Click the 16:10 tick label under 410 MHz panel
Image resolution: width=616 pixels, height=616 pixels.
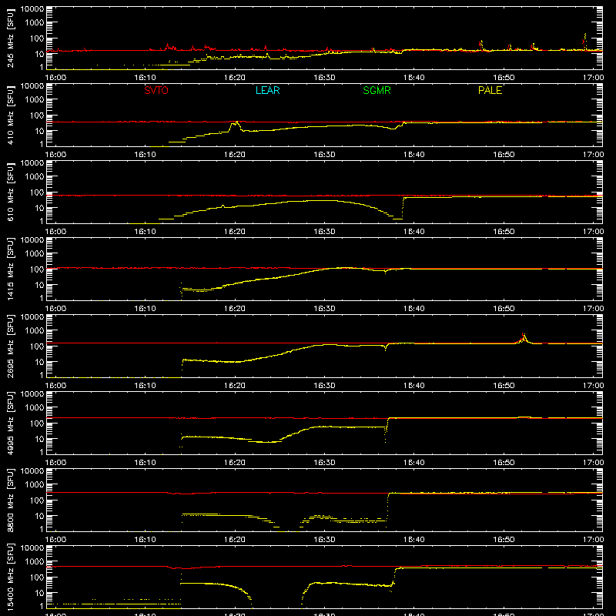[145, 155]
